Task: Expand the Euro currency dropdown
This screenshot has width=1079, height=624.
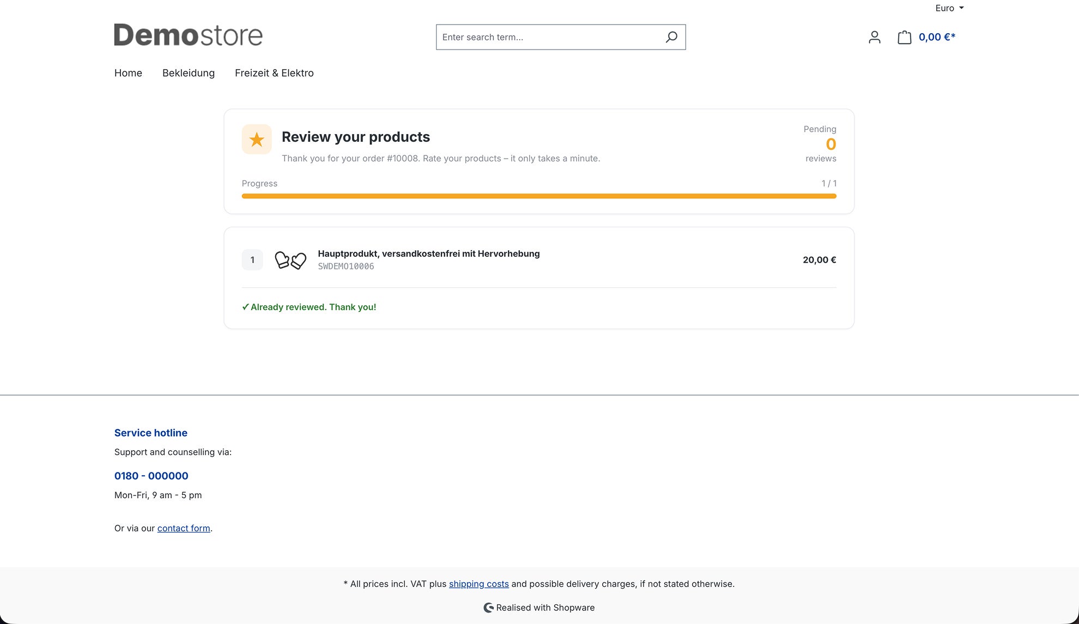Action: 949,8
